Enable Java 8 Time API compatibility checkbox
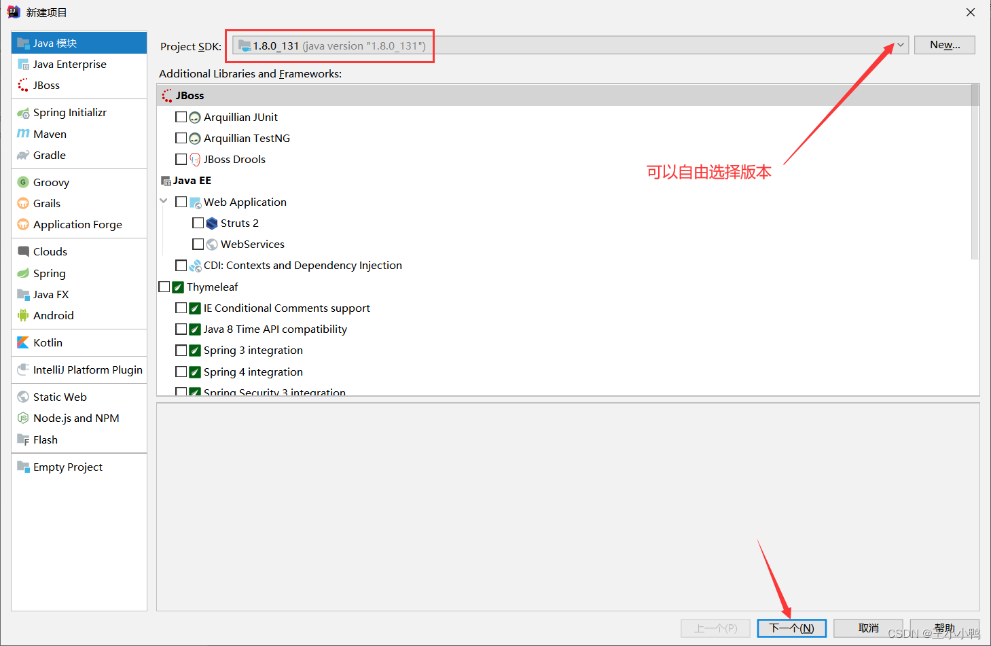 tap(181, 329)
